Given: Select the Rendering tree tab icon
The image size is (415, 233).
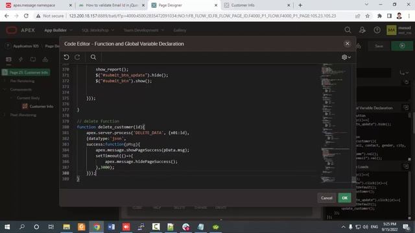Looking at the screenshot, I should (x=8, y=60).
